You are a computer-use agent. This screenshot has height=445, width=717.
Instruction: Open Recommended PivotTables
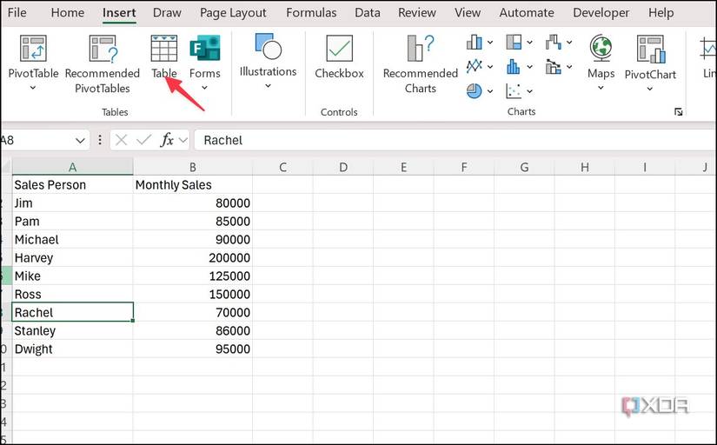click(103, 64)
